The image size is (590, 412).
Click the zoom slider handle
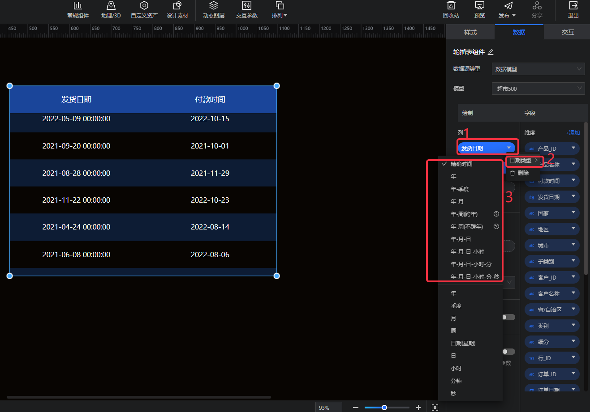click(384, 408)
